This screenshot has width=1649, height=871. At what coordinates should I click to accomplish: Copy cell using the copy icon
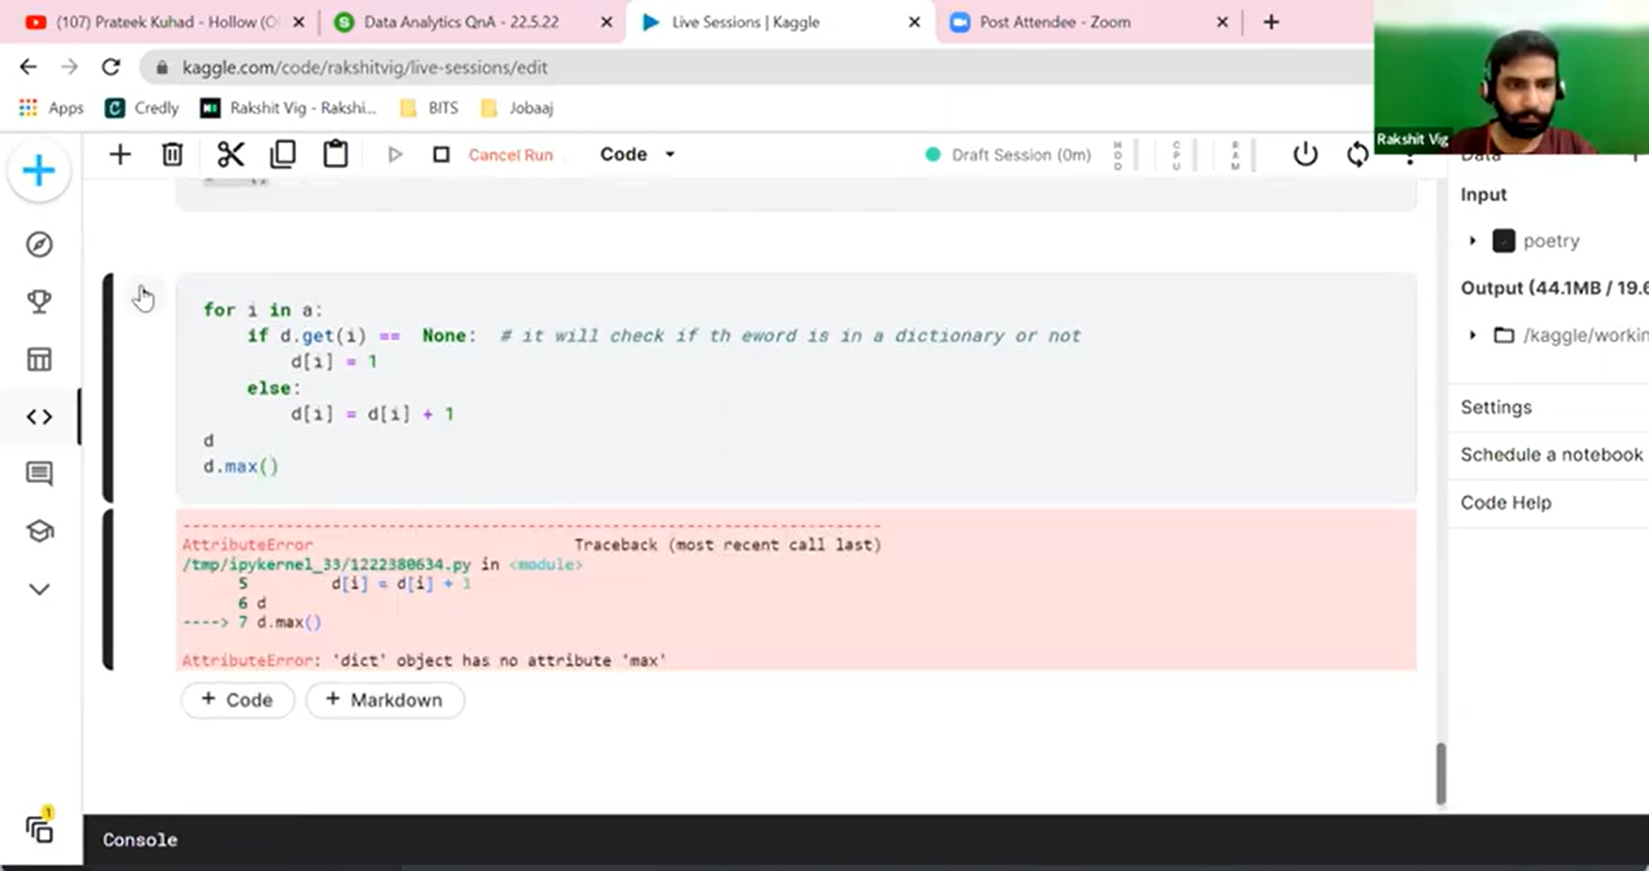click(x=283, y=154)
